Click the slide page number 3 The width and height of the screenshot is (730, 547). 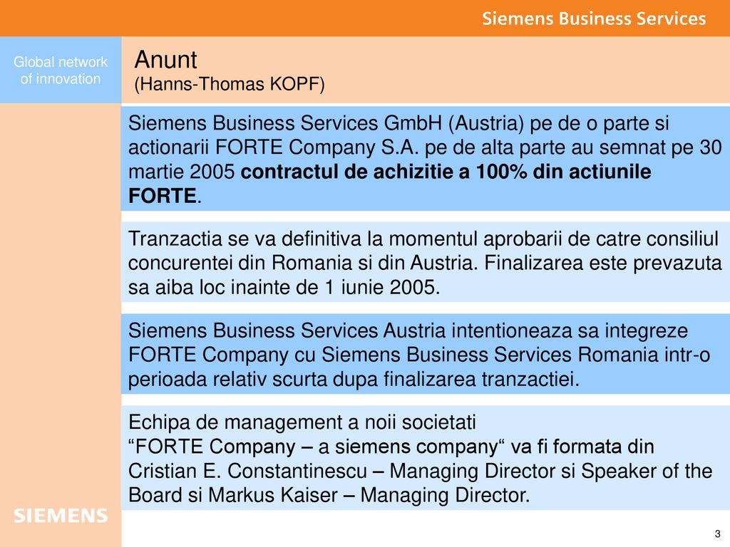click(x=717, y=534)
